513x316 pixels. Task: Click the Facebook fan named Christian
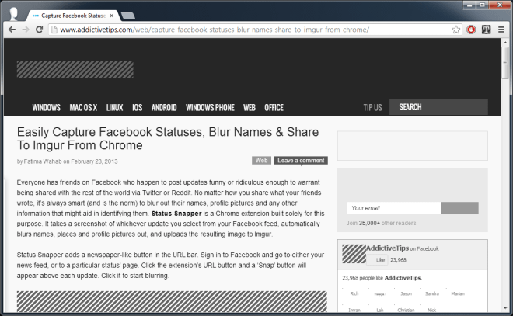406,310
